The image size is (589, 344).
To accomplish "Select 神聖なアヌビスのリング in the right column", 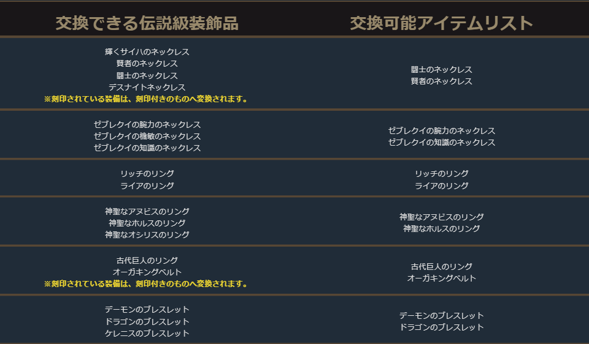I will pyautogui.click(x=441, y=217).
